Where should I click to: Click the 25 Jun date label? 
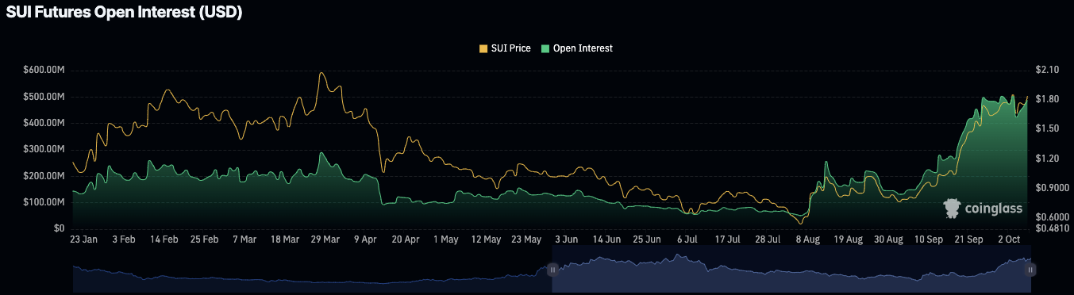(648, 239)
